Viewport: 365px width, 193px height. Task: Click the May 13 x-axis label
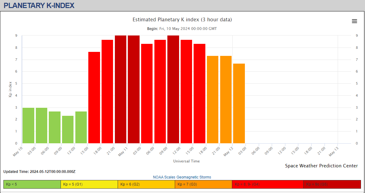coord(334,151)
